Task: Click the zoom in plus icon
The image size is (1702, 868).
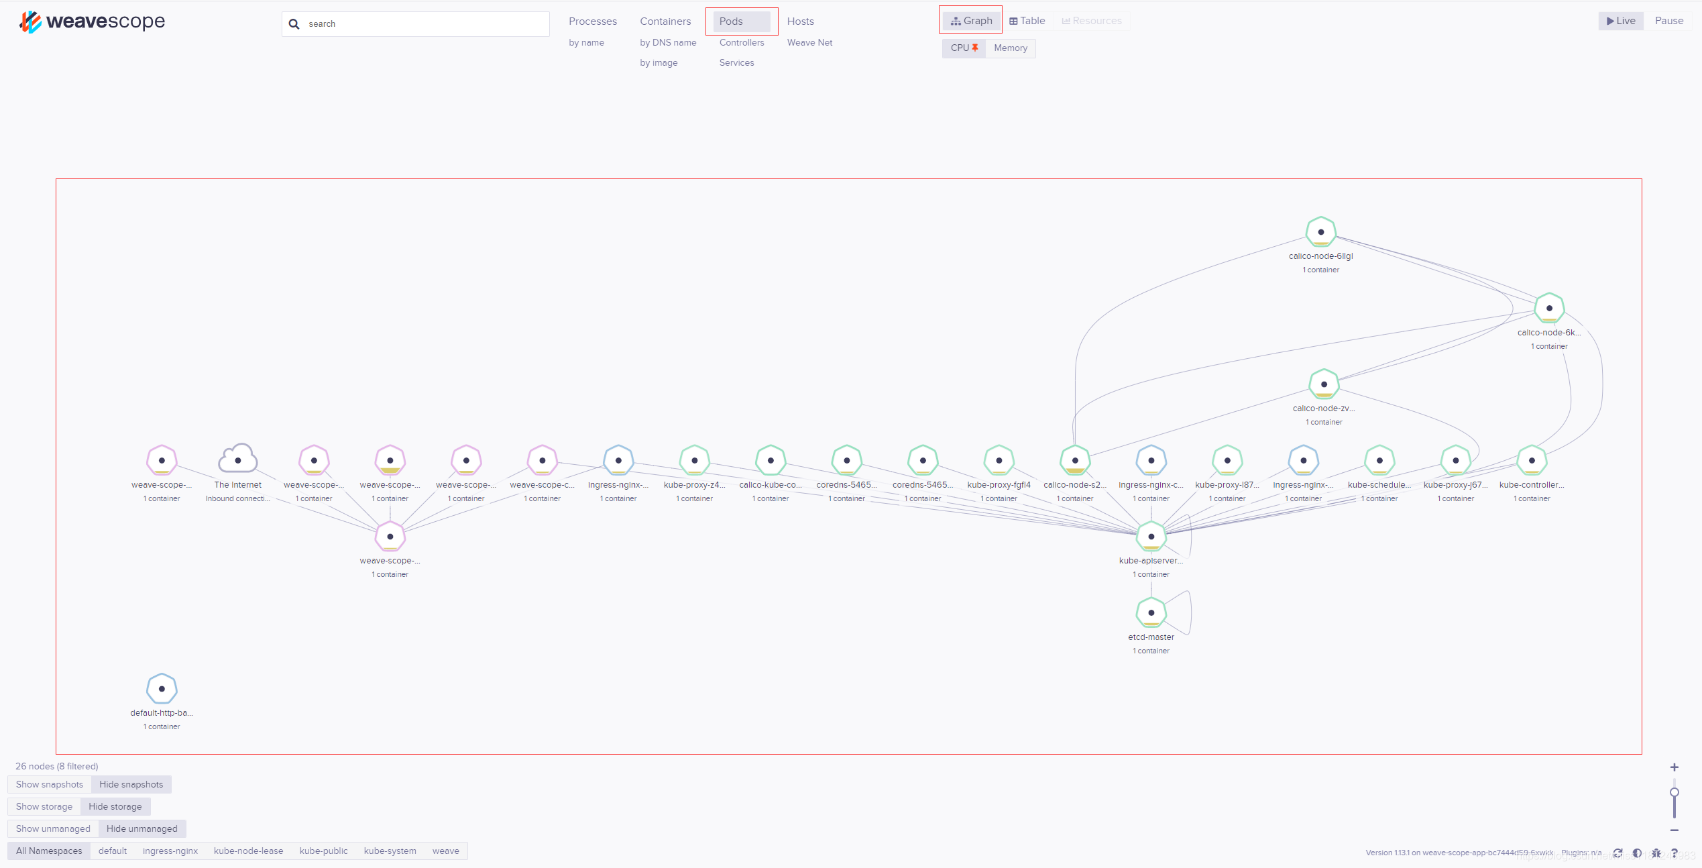Action: point(1674,767)
